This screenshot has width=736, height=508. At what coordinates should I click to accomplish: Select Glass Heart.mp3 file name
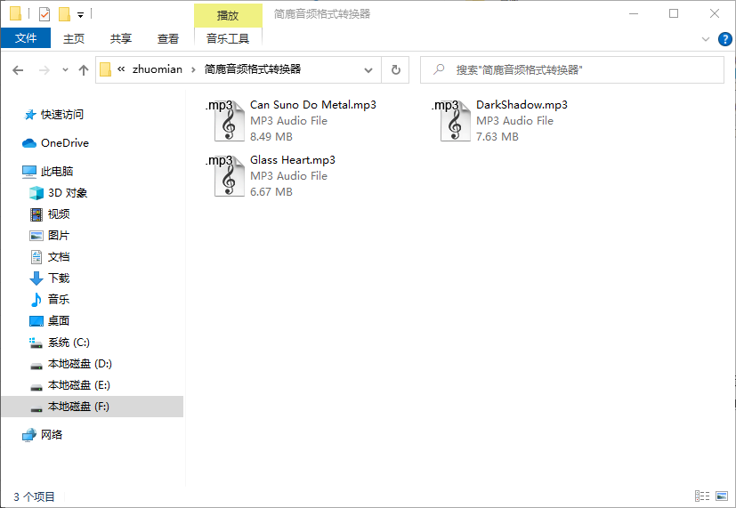(x=293, y=160)
